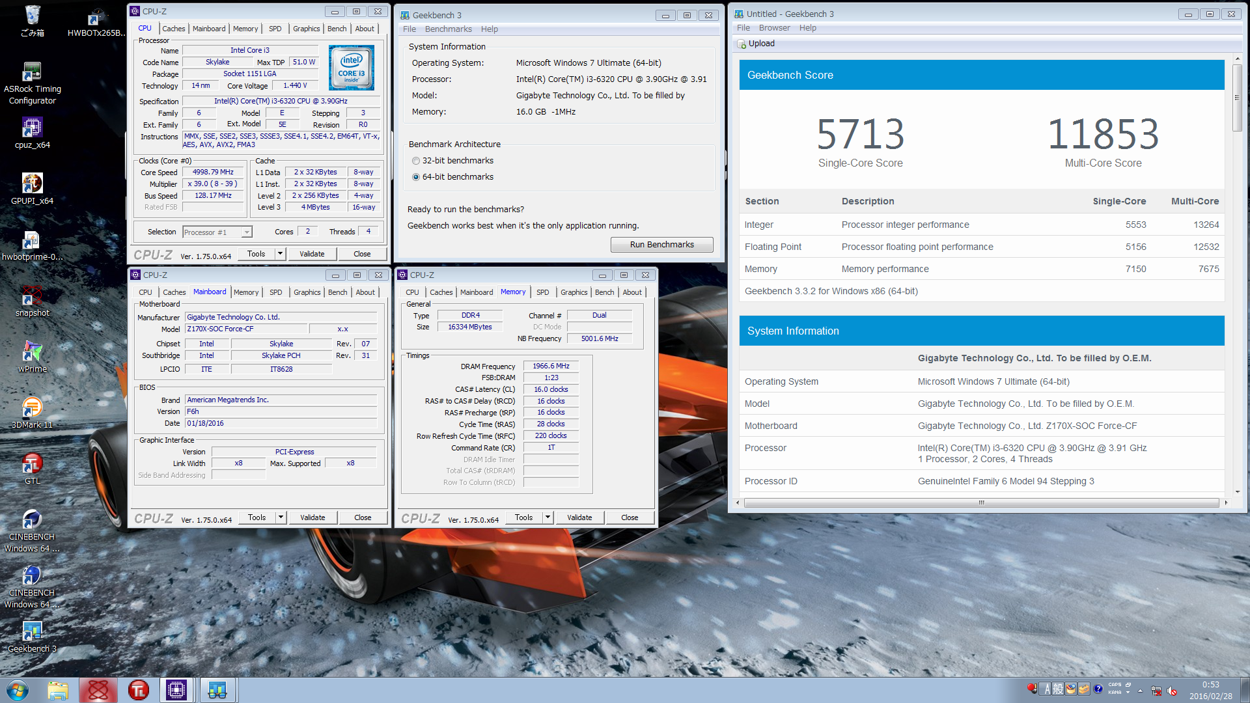Click Specification field i3-6320 CPU
1250x703 pixels.
[x=281, y=101]
